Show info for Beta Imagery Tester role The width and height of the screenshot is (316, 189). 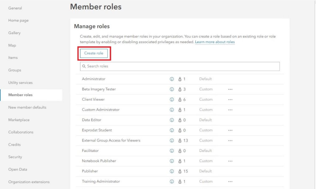tap(172, 89)
